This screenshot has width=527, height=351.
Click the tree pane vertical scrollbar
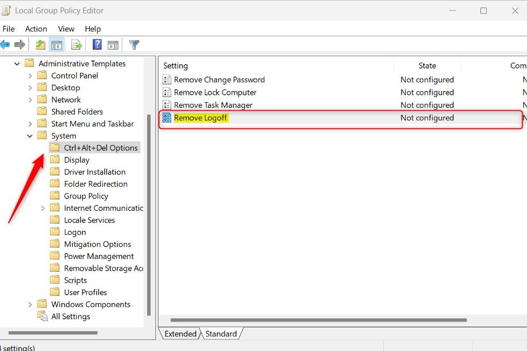pos(149,215)
